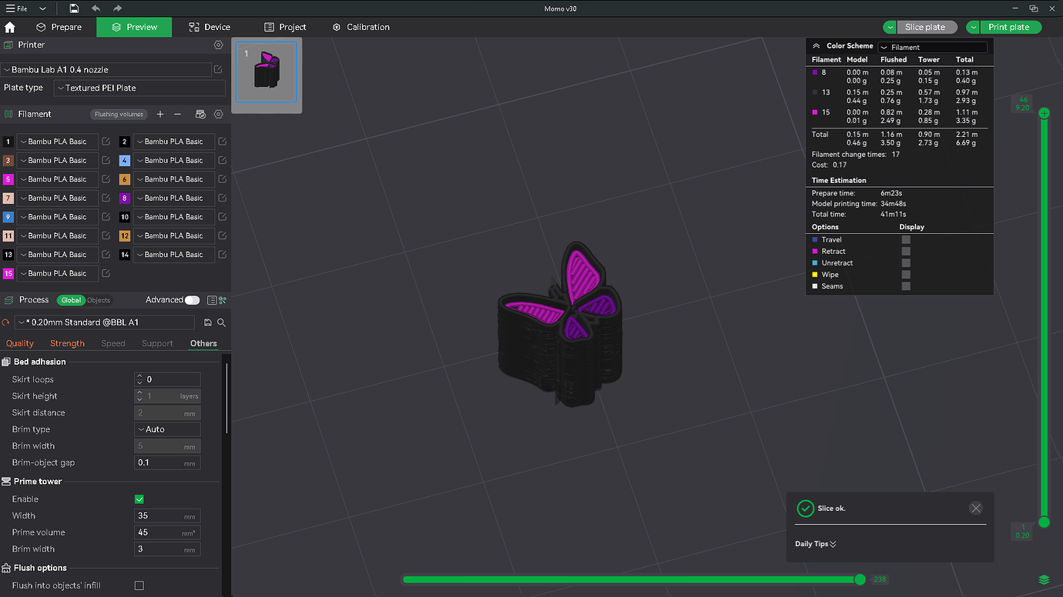Image resolution: width=1063 pixels, height=597 pixels.
Task: Show Travel moves in Display options
Action: [x=906, y=240]
